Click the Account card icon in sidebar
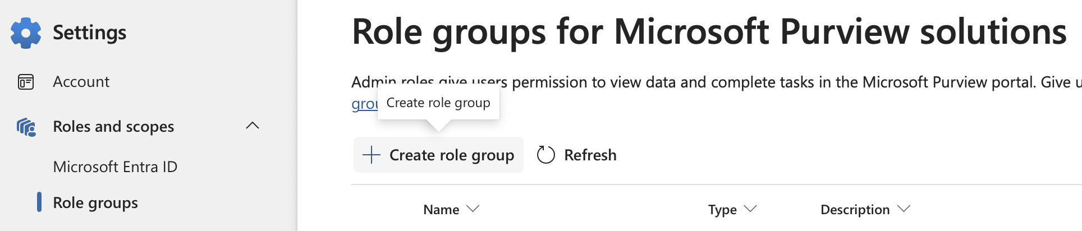1082x231 pixels. (x=26, y=82)
